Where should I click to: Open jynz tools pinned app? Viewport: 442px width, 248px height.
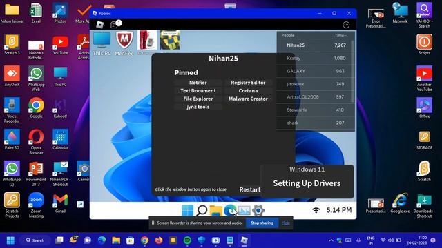click(x=198, y=107)
